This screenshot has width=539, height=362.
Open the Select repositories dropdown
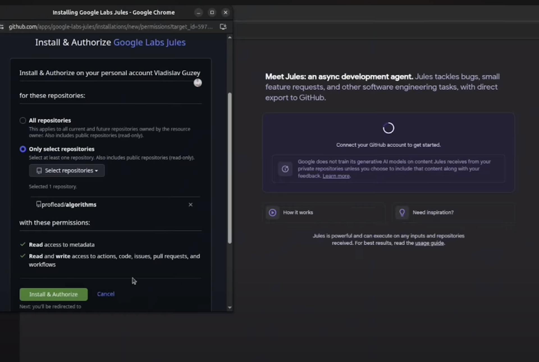67,171
